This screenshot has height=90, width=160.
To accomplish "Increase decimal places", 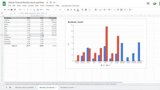I will (x=37, y=10).
